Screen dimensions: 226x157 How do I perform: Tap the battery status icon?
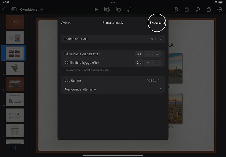[x=220, y=2]
